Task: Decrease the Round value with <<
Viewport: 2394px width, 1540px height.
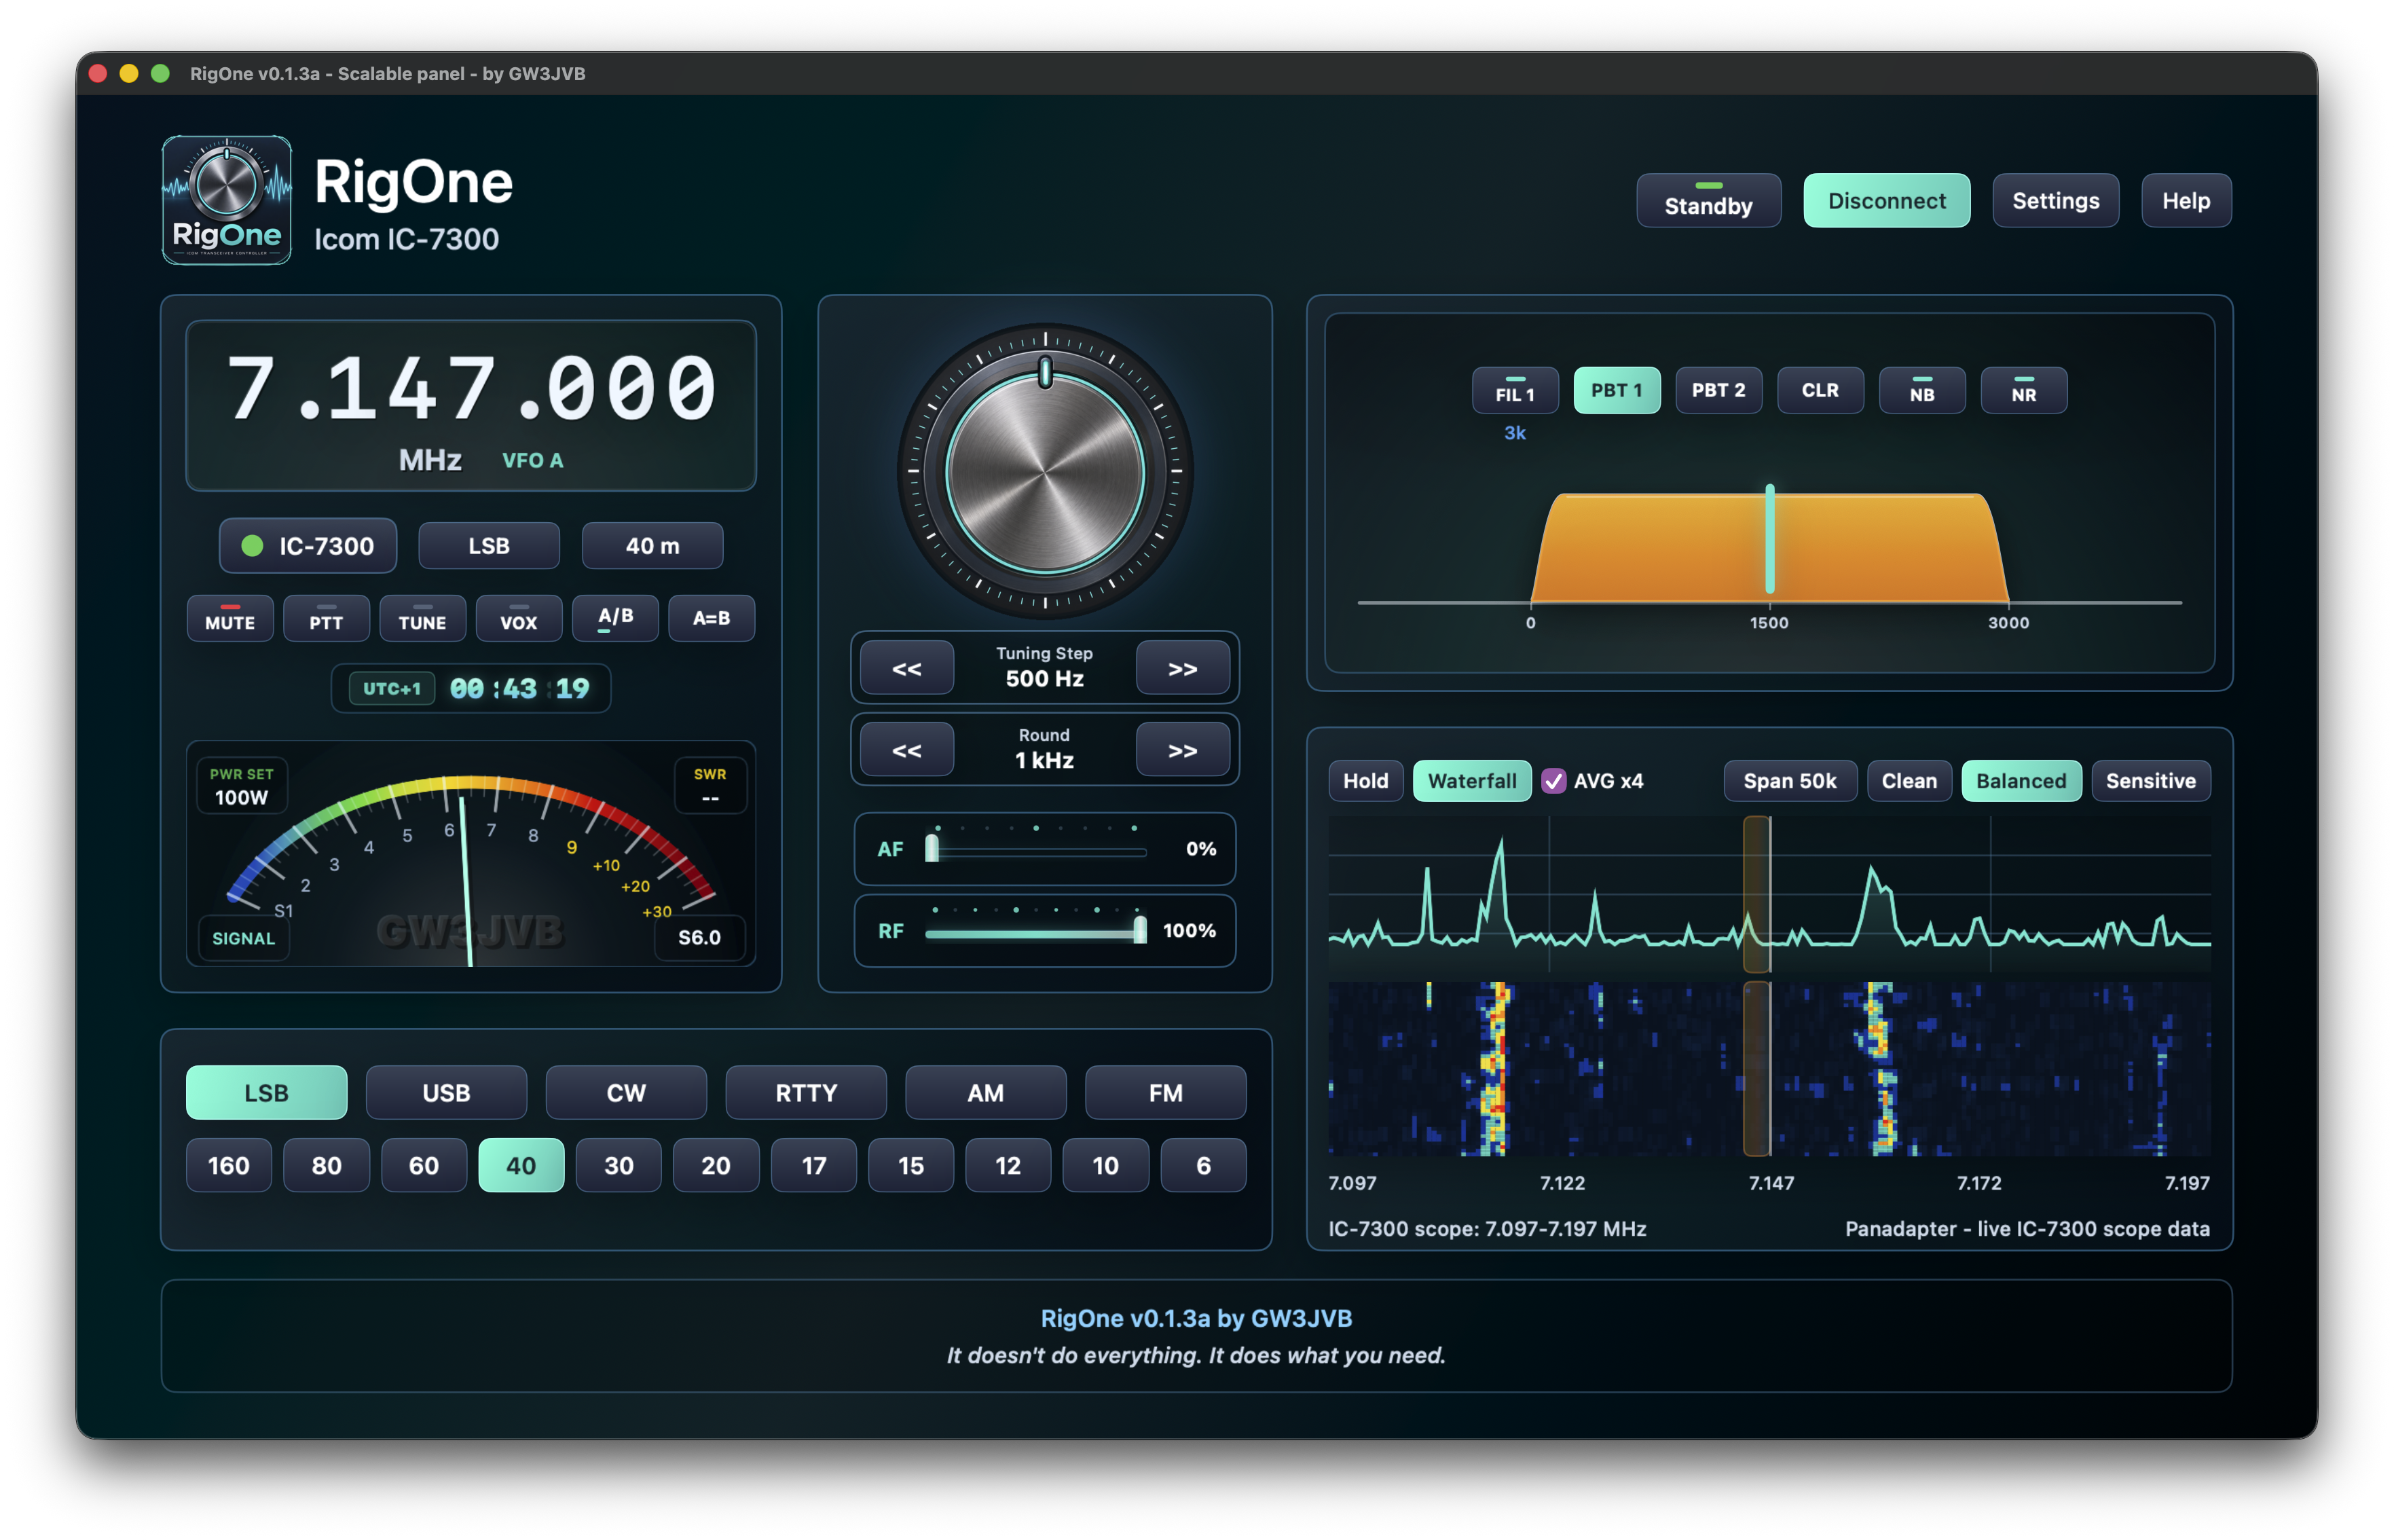Action: click(x=906, y=750)
